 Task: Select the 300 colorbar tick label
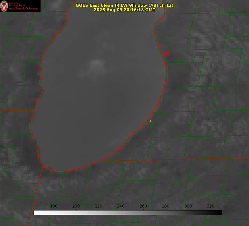tap(188, 206)
